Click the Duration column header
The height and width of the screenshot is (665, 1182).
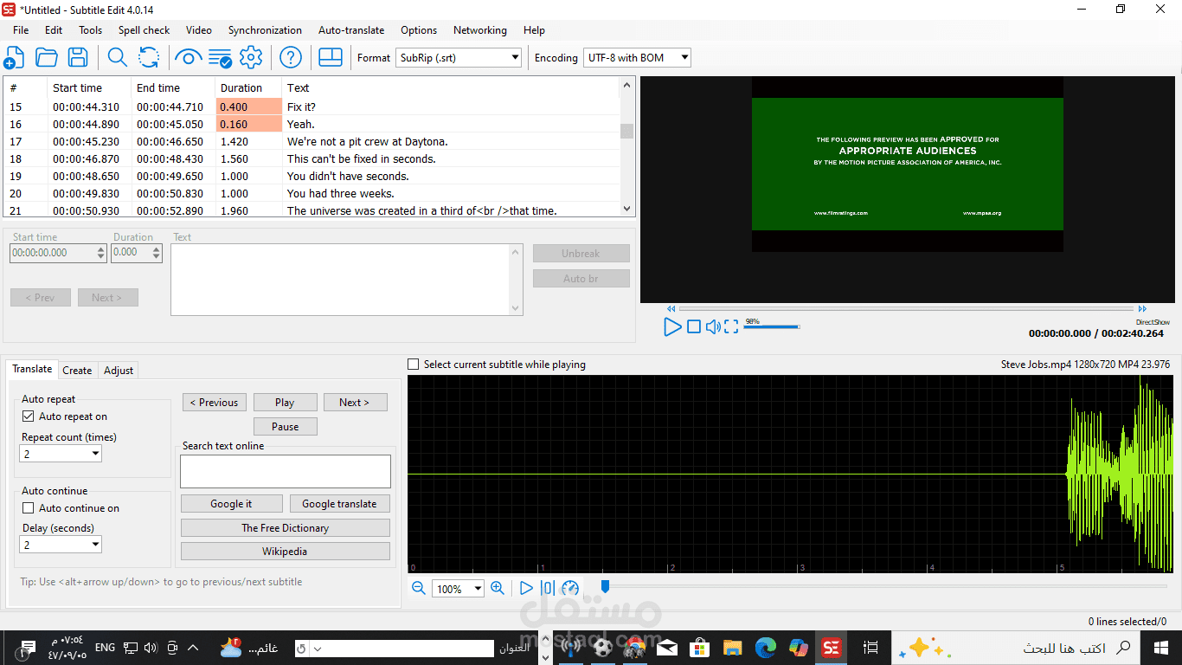pos(248,87)
